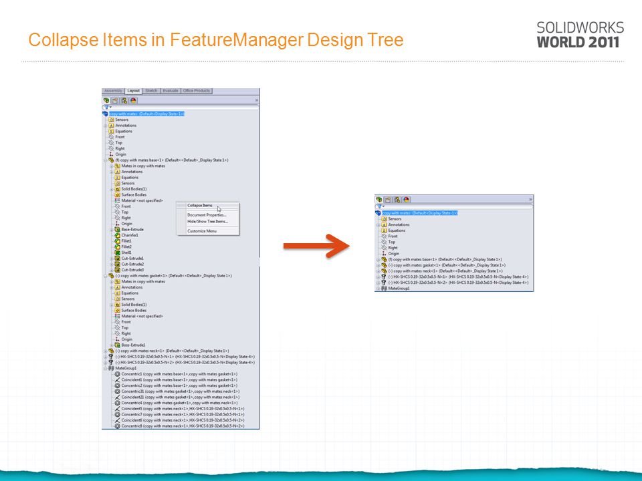This screenshot has height=481, width=642.
Task: Expand the Cut-Extrude1 feature node
Action: pyautogui.click(x=112, y=259)
